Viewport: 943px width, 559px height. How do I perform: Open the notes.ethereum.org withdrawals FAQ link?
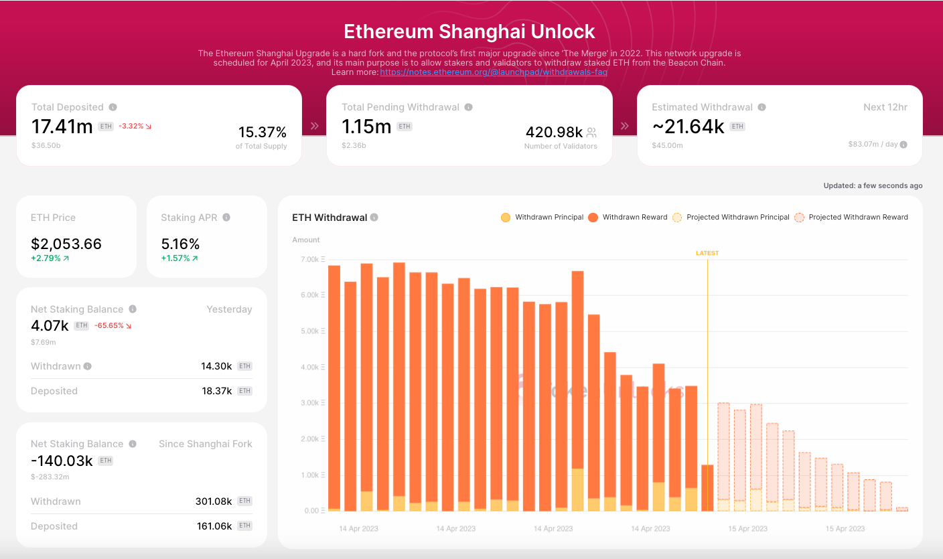click(x=494, y=72)
